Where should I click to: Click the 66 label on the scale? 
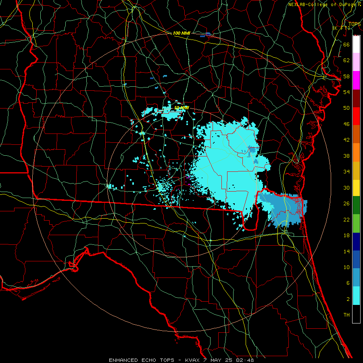346,45
